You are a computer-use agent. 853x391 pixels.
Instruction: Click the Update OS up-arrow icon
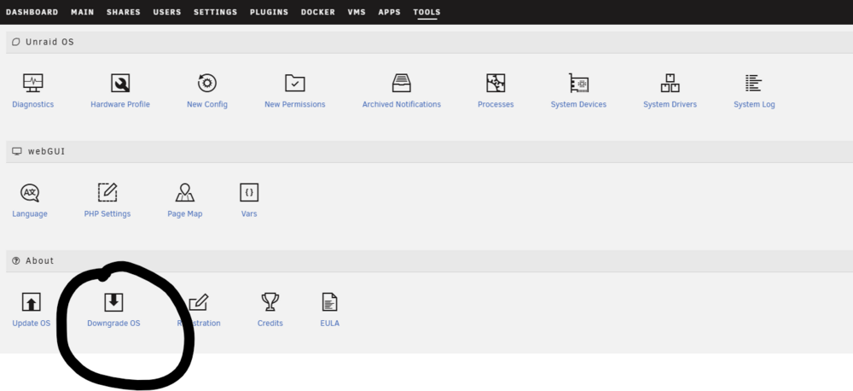[32, 302]
